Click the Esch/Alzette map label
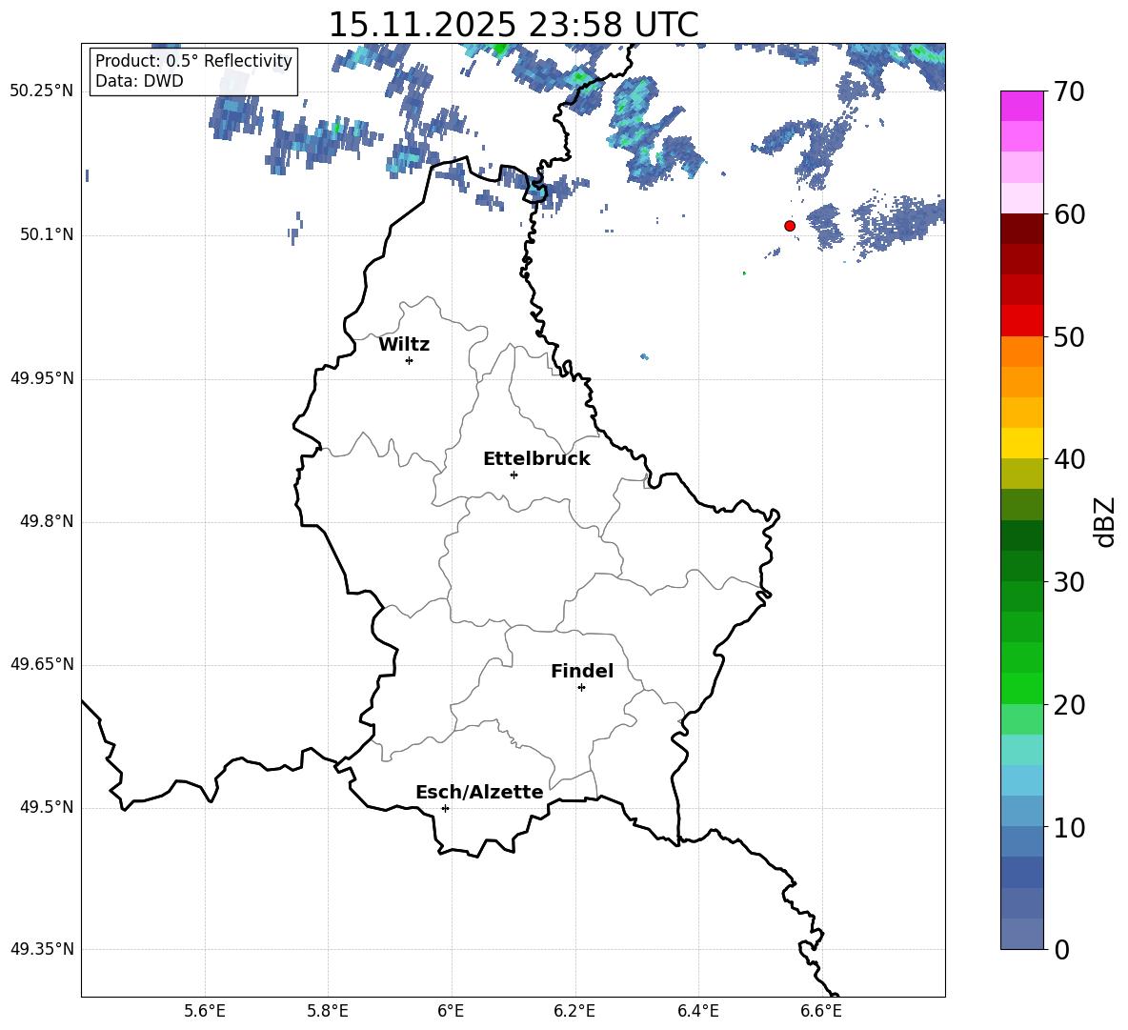This screenshot has width=1128, height=1030. click(x=479, y=792)
